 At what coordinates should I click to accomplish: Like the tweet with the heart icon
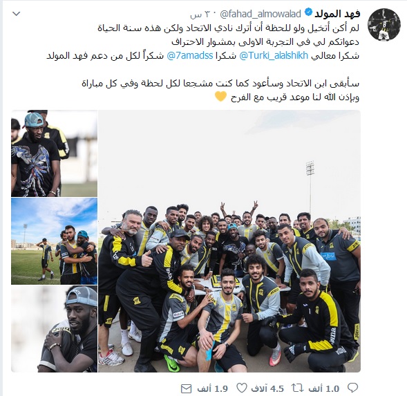point(242,388)
